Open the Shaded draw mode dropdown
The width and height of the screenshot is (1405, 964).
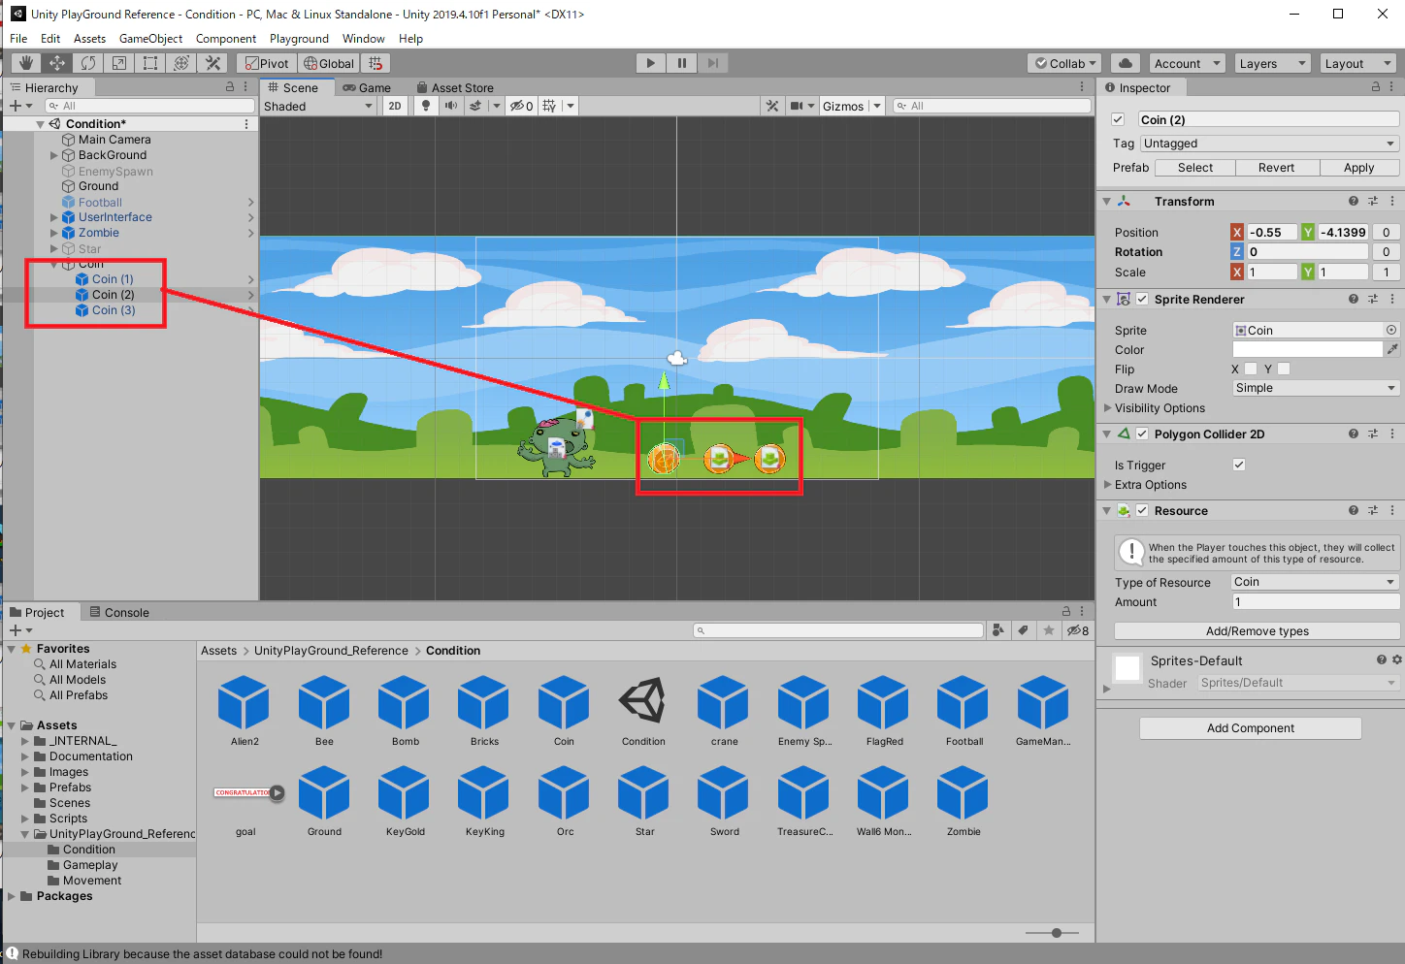(x=318, y=106)
